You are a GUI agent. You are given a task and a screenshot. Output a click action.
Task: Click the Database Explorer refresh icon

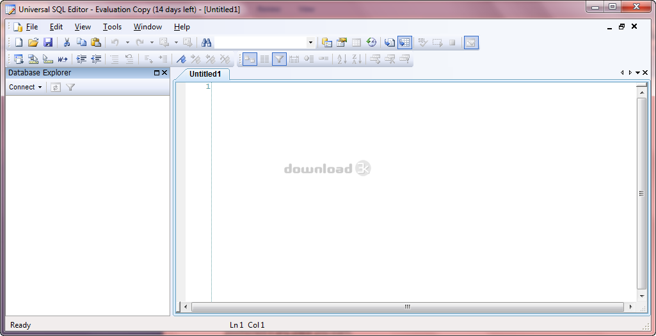(x=56, y=88)
